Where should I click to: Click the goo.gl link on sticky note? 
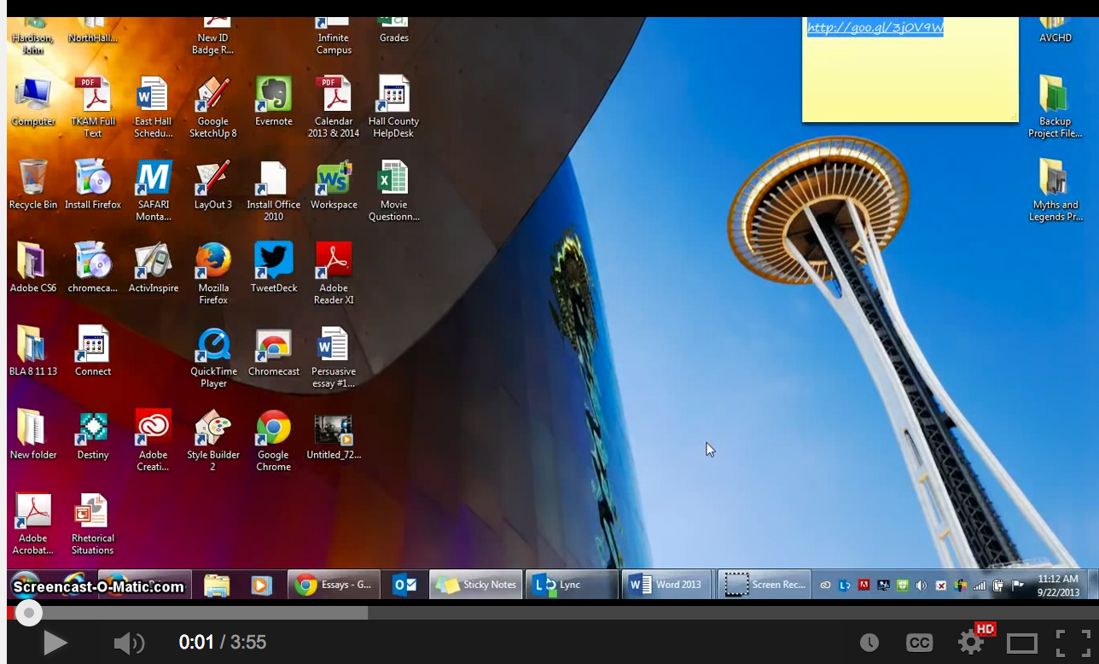875,28
